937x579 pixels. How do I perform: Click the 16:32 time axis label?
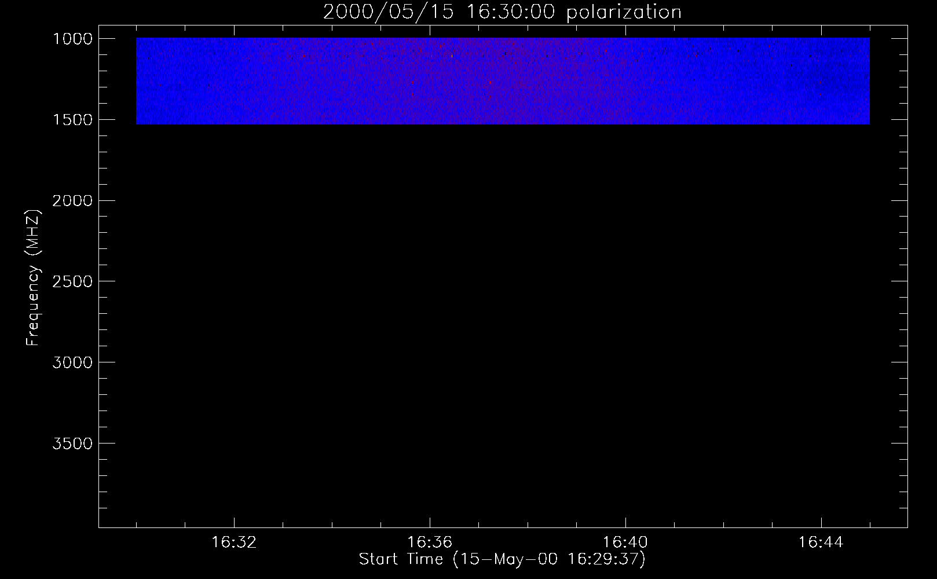(234, 543)
